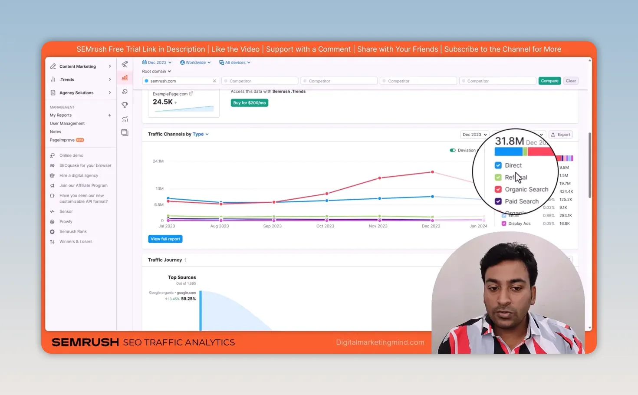The height and width of the screenshot is (395, 638).
Task: Uncheck the Direct channel checkbox
Action: click(x=498, y=165)
